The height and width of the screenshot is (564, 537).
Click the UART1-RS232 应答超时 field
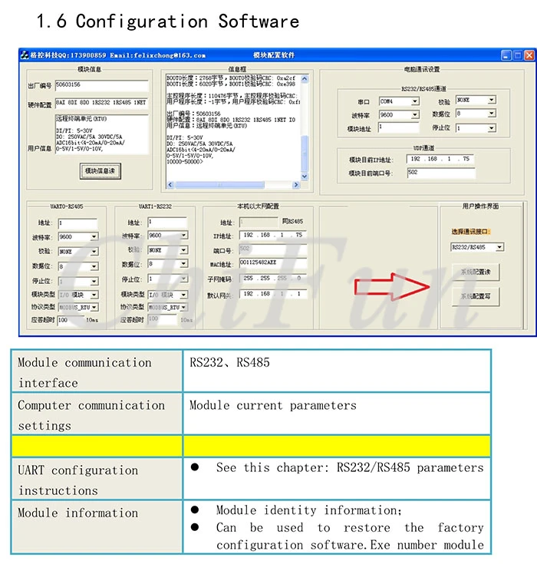pyautogui.click(x=162, y=319)
